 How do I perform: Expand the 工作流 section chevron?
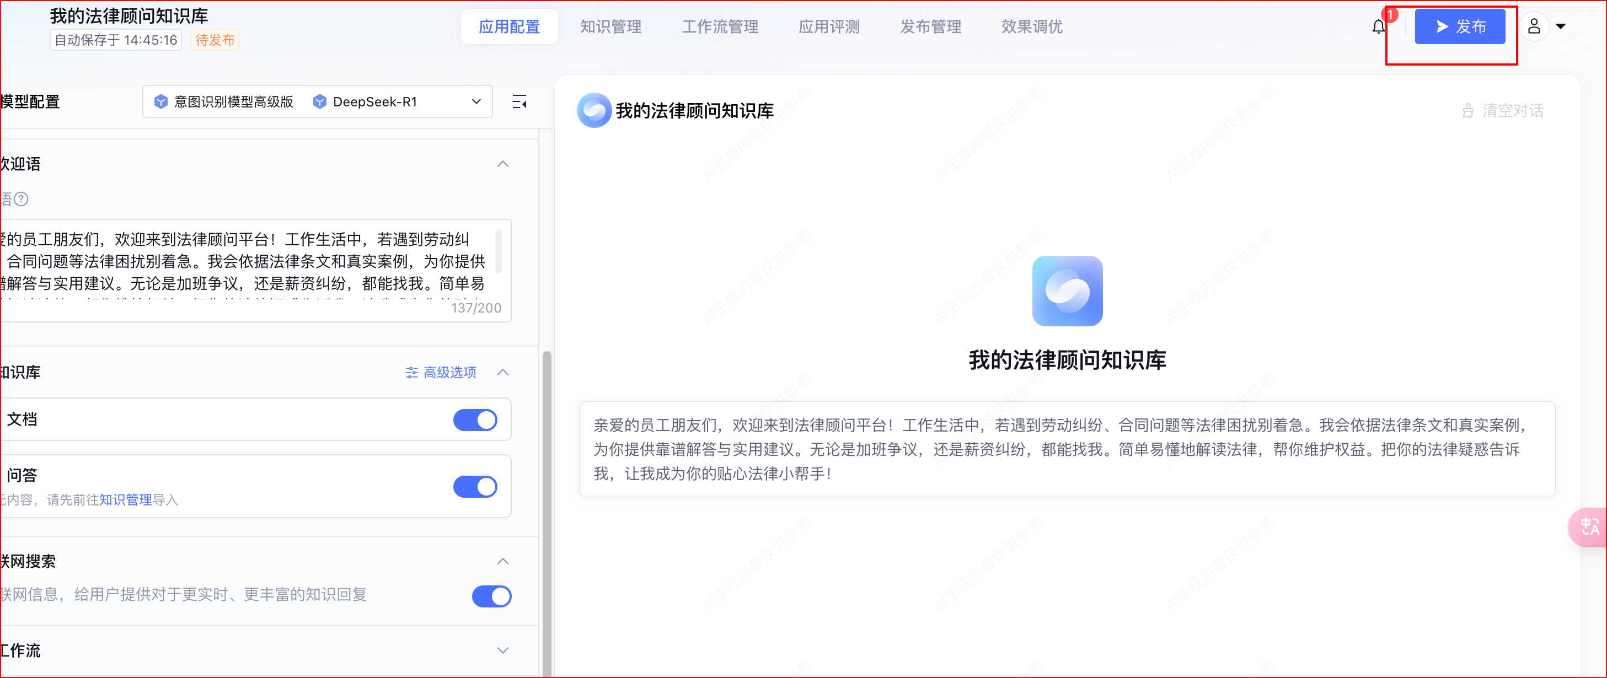[503, 650]
